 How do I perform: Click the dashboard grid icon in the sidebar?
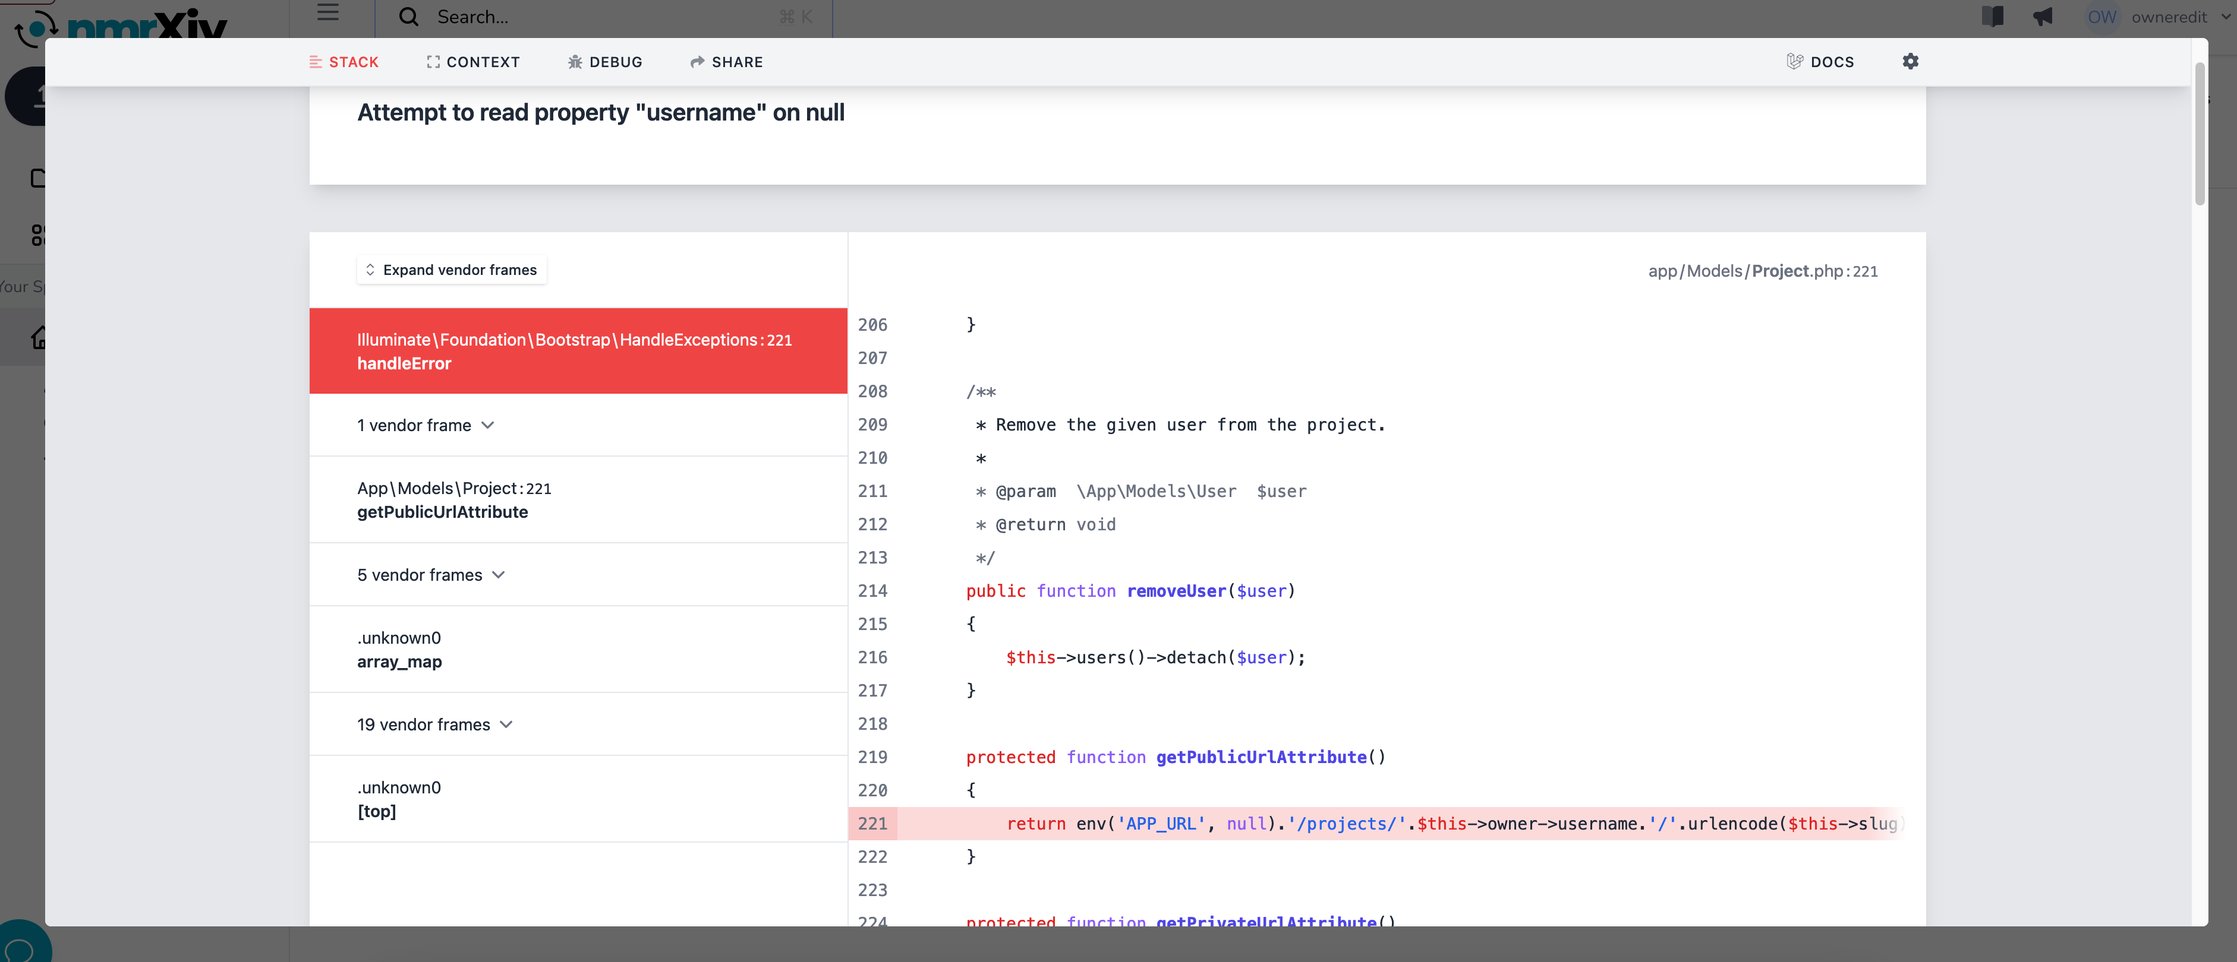coord(39,234)
